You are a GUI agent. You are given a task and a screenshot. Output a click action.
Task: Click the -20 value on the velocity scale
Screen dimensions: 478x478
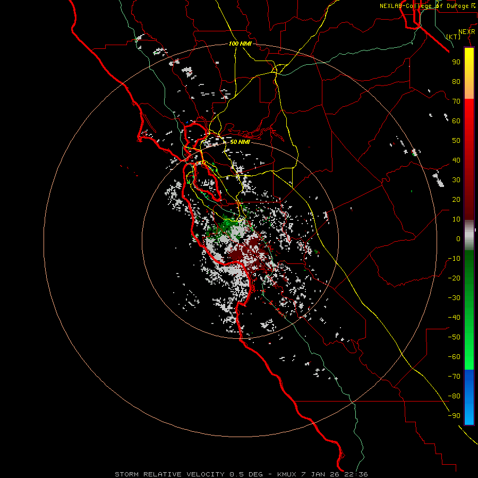pos(454,278)
